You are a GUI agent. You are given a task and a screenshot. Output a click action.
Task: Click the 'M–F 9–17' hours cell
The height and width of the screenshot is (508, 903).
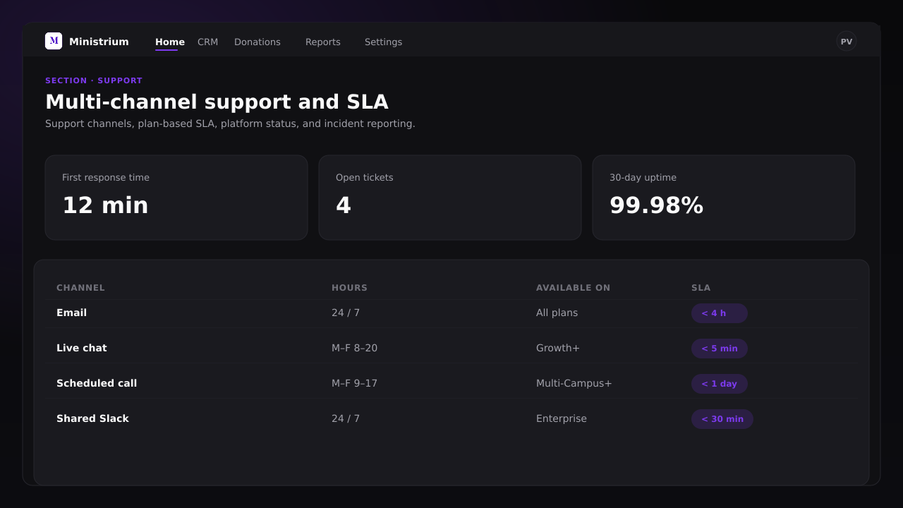(354, 383)
